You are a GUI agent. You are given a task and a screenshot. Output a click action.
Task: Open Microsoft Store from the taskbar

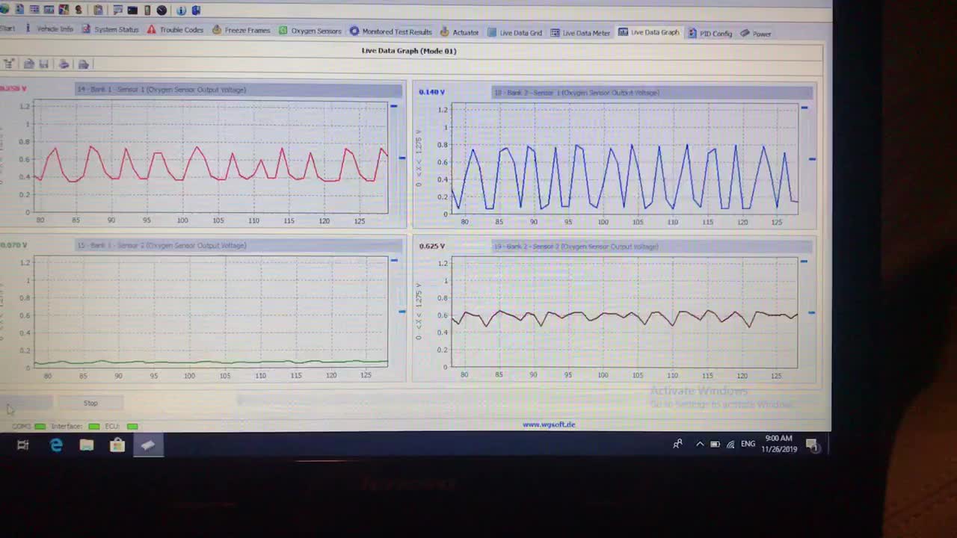[x=117, y=445]
